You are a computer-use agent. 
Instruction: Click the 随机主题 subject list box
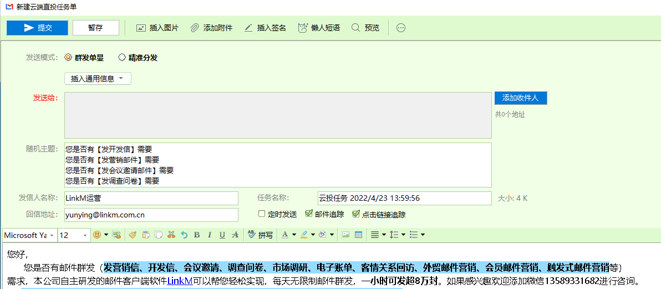tap(278, 165)
